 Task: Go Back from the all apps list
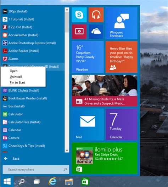pos(12,159)
